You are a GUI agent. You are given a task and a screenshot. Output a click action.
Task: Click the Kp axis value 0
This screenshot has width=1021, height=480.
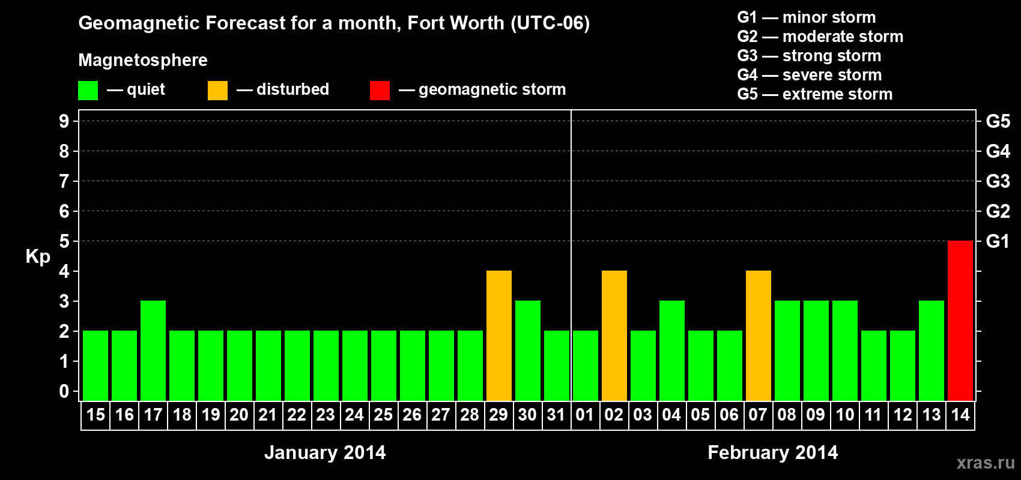pos(64,391)
